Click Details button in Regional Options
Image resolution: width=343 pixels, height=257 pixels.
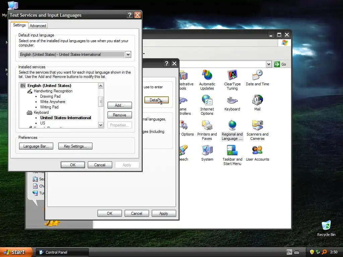[156, 100]
